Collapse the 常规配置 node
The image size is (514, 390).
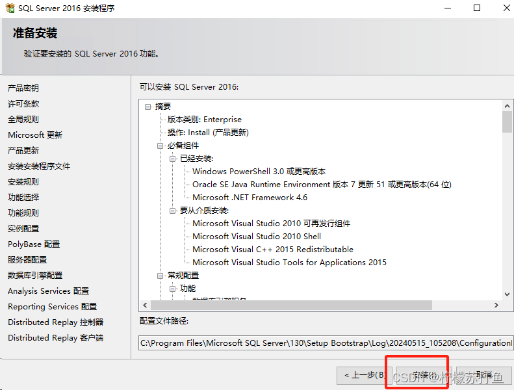pos(161,276)
